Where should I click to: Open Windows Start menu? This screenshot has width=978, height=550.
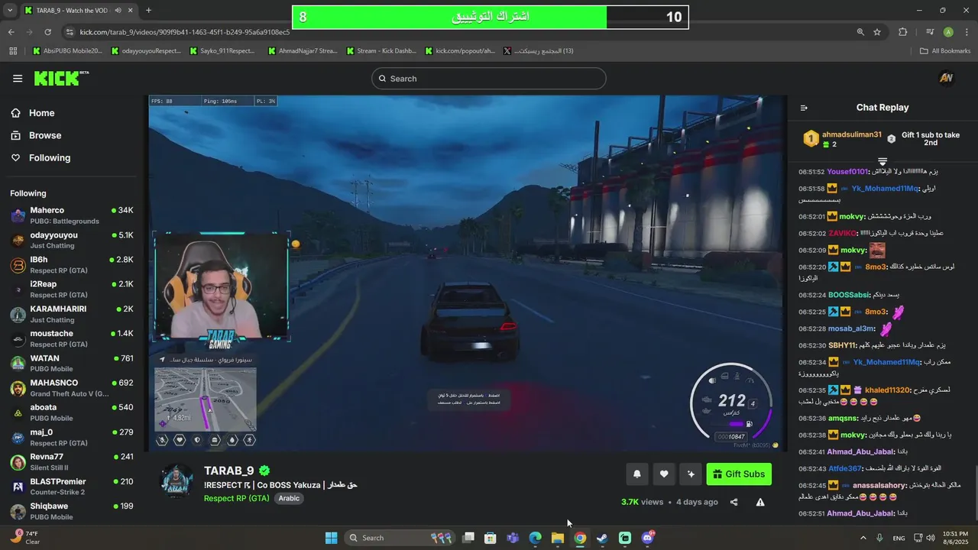tap(331, 538)
